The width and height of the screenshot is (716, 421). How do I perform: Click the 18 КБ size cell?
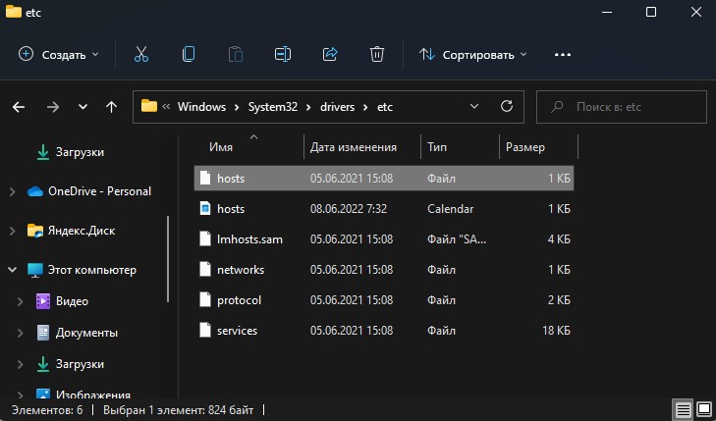[x=556, y=331]
